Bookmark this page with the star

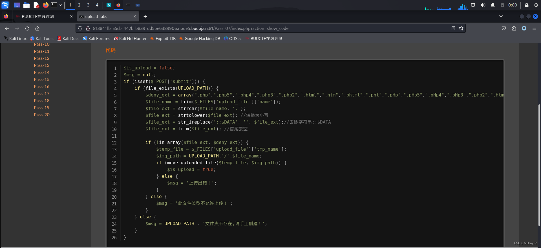[x=461, y=28]
